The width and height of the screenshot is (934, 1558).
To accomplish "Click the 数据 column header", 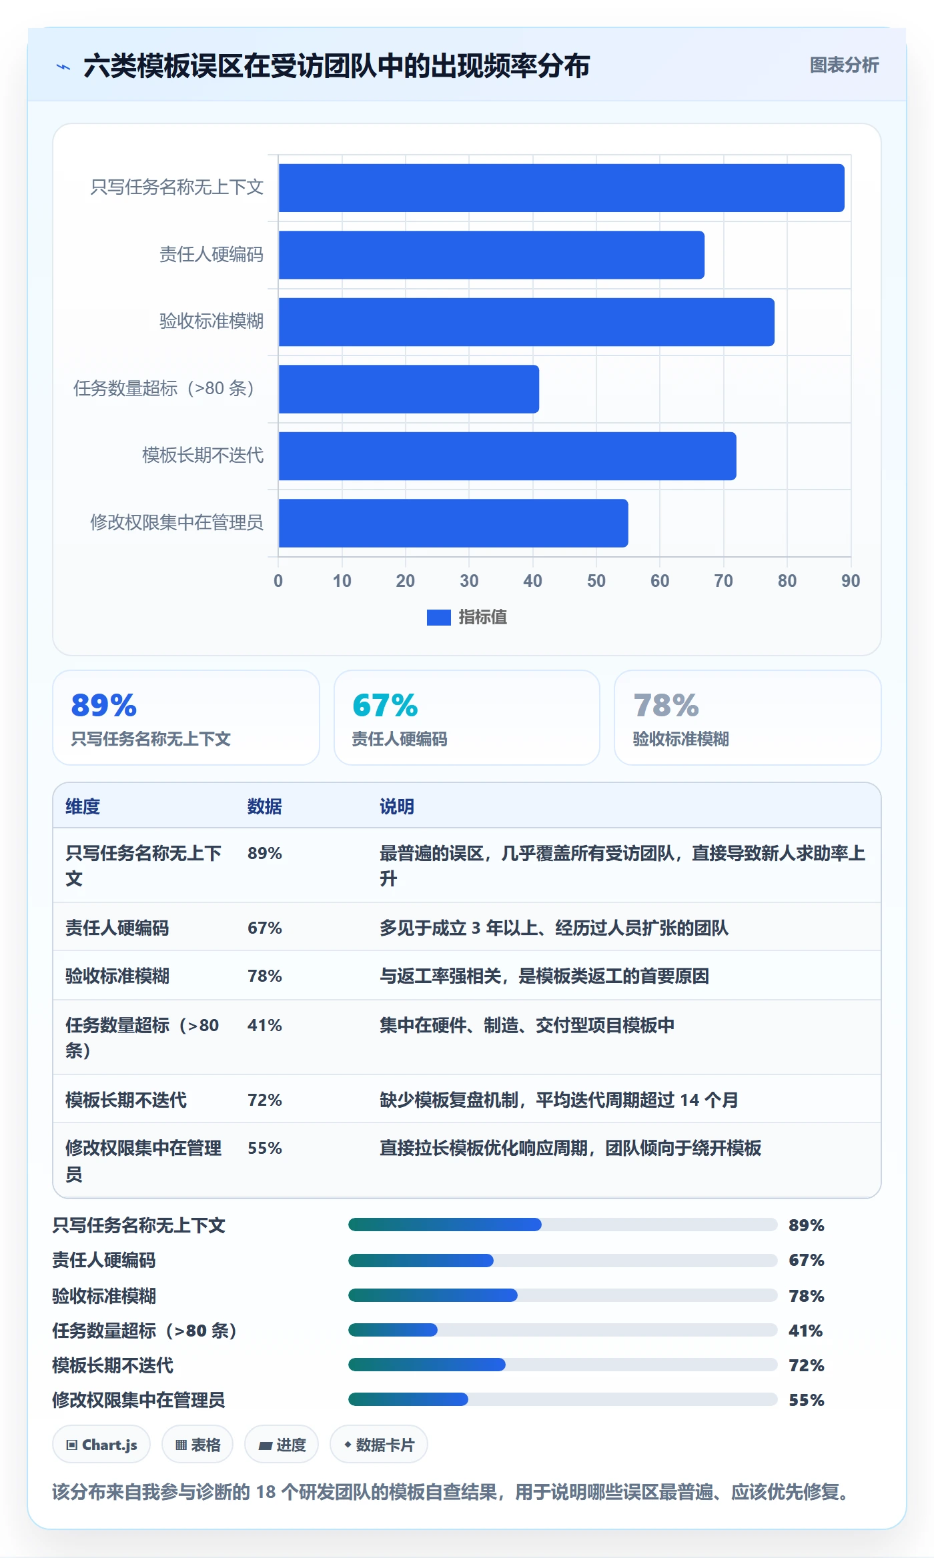I will (264, 806).
